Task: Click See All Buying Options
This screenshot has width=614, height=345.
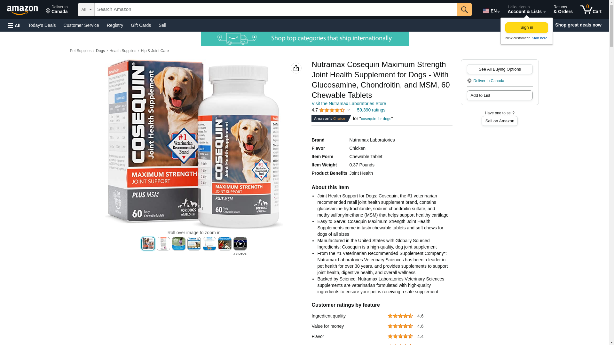Action: pyautogui.click(x=500, y=69)
